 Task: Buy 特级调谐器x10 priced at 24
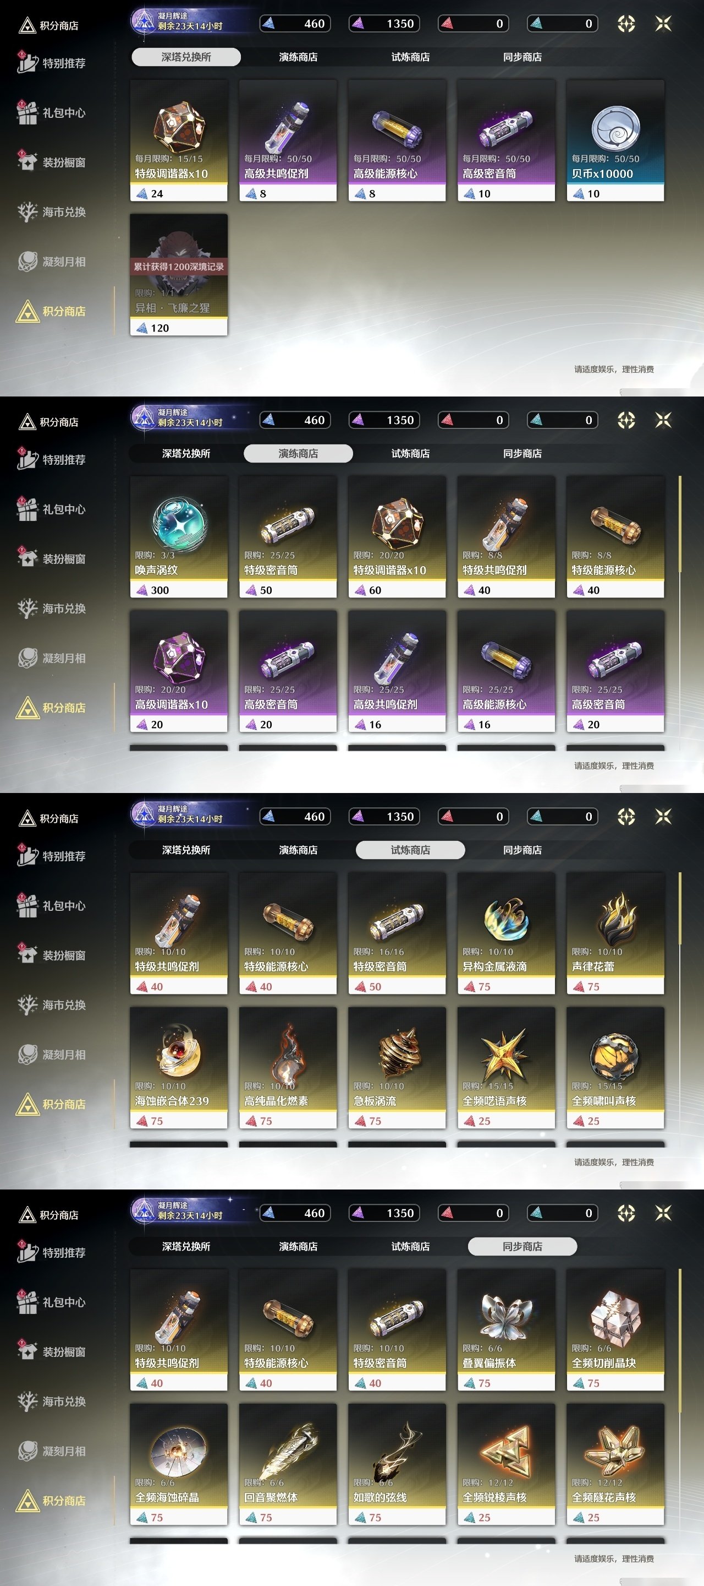tap(178, 140)
